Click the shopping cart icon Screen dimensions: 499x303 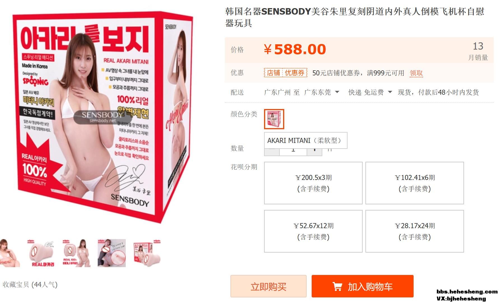click(337, 286)
